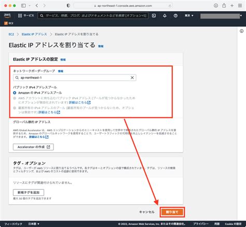Viewport: 246px width, 227px height.
Task: Open the CloudShell terminal icon
Action: 154,16
